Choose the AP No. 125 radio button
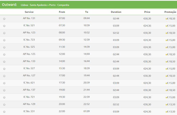Screen dimensions: 177x115 click(x=4, y=55)
